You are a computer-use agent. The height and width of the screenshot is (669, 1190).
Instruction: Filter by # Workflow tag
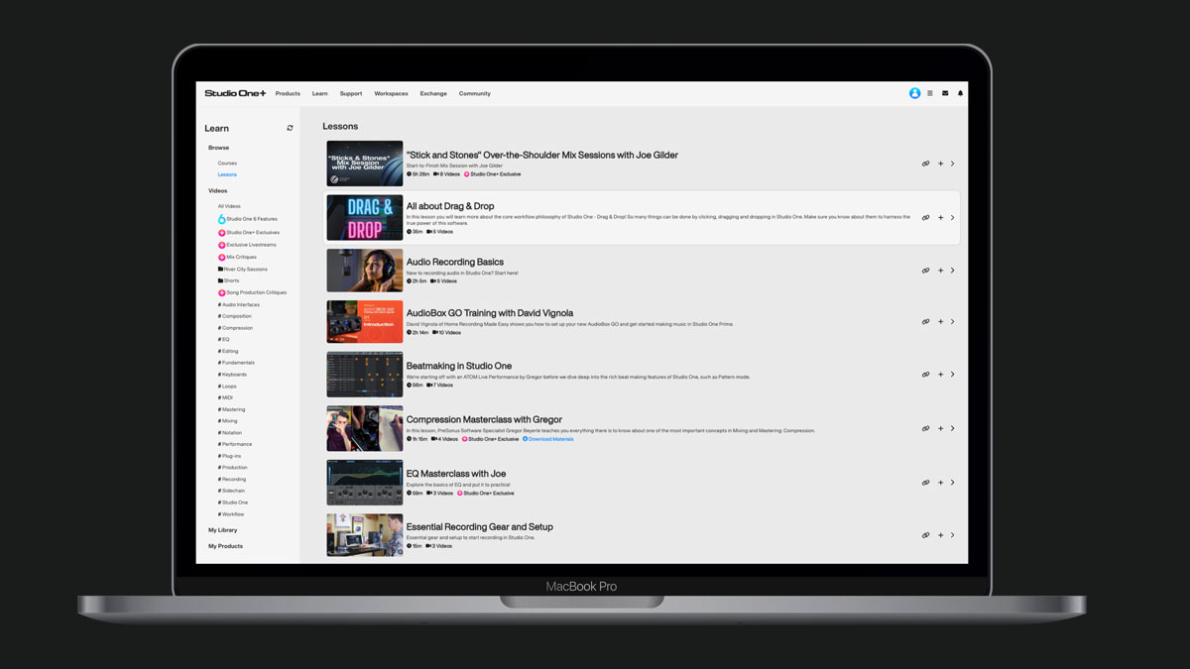(x=231, y=514)
